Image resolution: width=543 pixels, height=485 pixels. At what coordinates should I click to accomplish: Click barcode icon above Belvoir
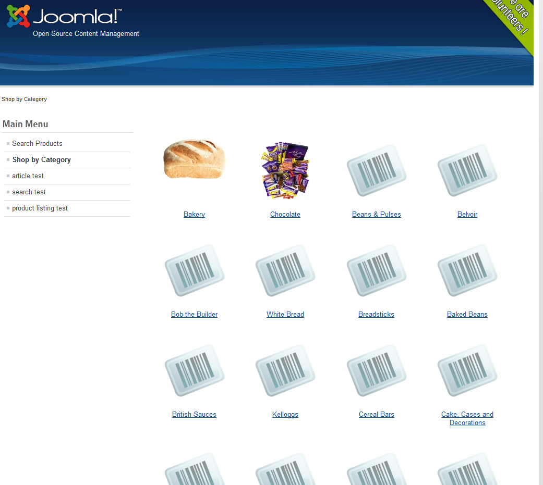[467, 170]
